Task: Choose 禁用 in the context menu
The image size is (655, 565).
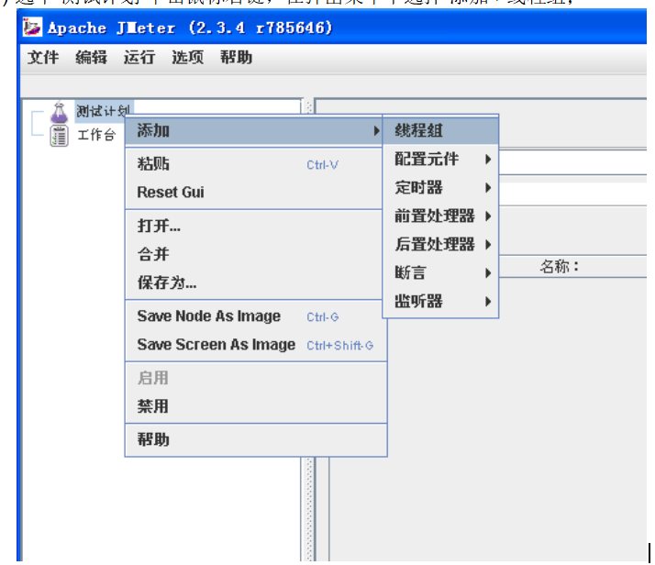Action: [256, 406]
